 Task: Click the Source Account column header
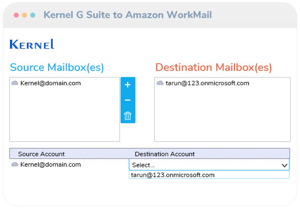pyautogui.click(x=41, y=154)
